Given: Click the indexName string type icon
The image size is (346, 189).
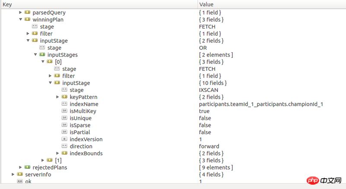Looking at the screenshot, I should coord(64,104).
